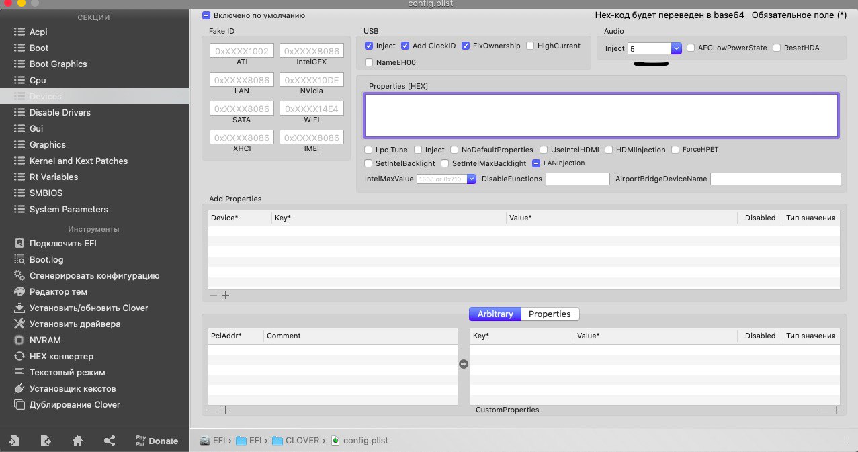Enable ResetHDA checkbox
Image resolution: width=858 pixels, height=452 pixels.
(777, 48)
